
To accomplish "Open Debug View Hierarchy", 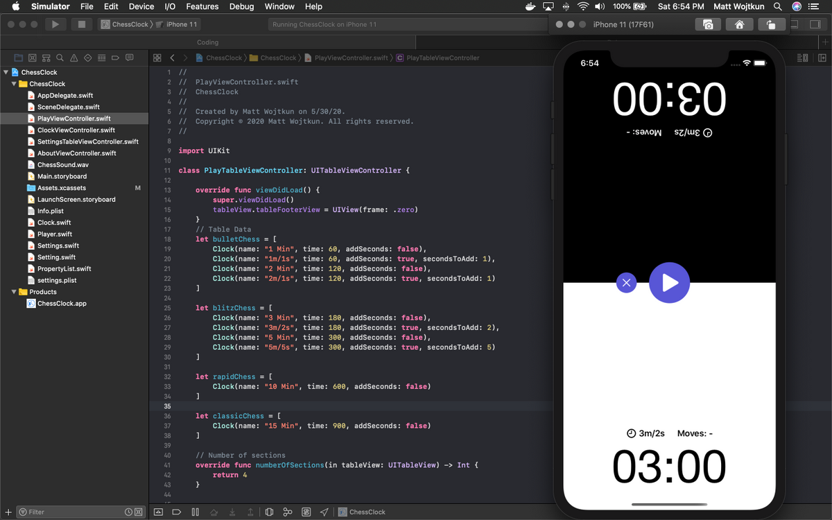I will 270,512.
